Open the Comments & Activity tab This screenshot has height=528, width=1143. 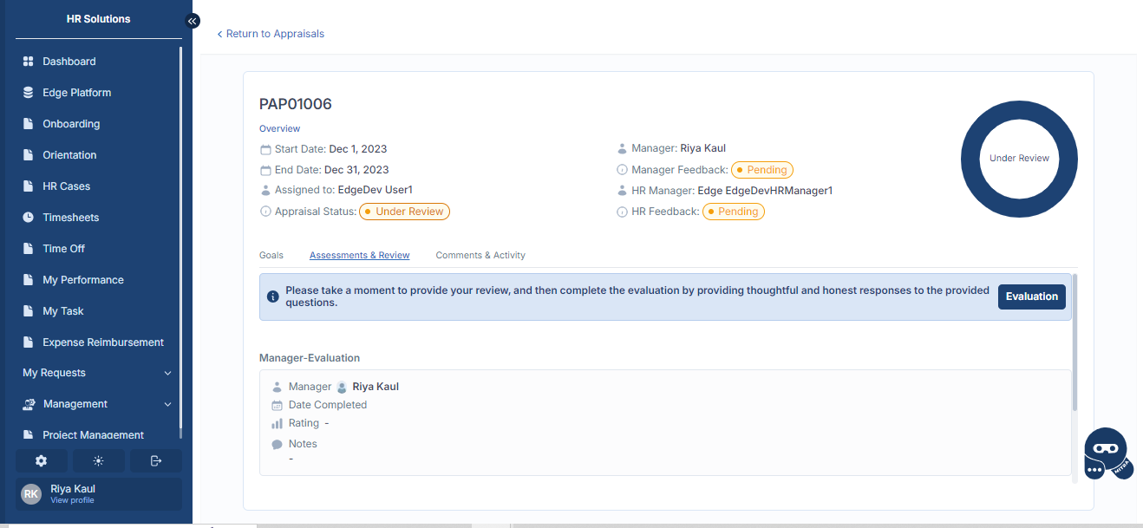pos(480,256)
